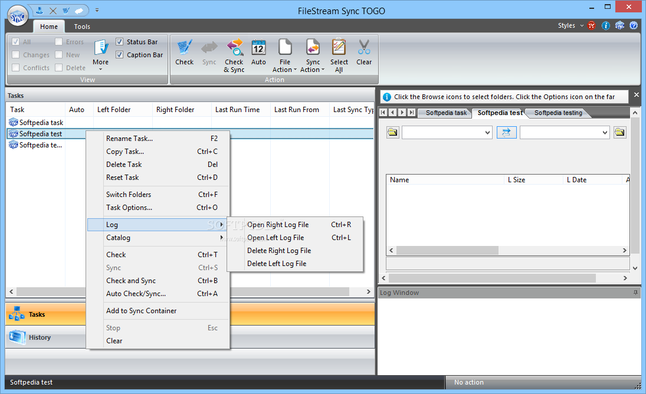Choose Rename Task... from context menu
646x394 pixels.
click(x=158, y=139)
